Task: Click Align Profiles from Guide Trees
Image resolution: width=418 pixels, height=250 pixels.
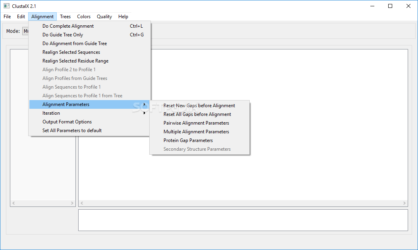Action: coord(90,78)
